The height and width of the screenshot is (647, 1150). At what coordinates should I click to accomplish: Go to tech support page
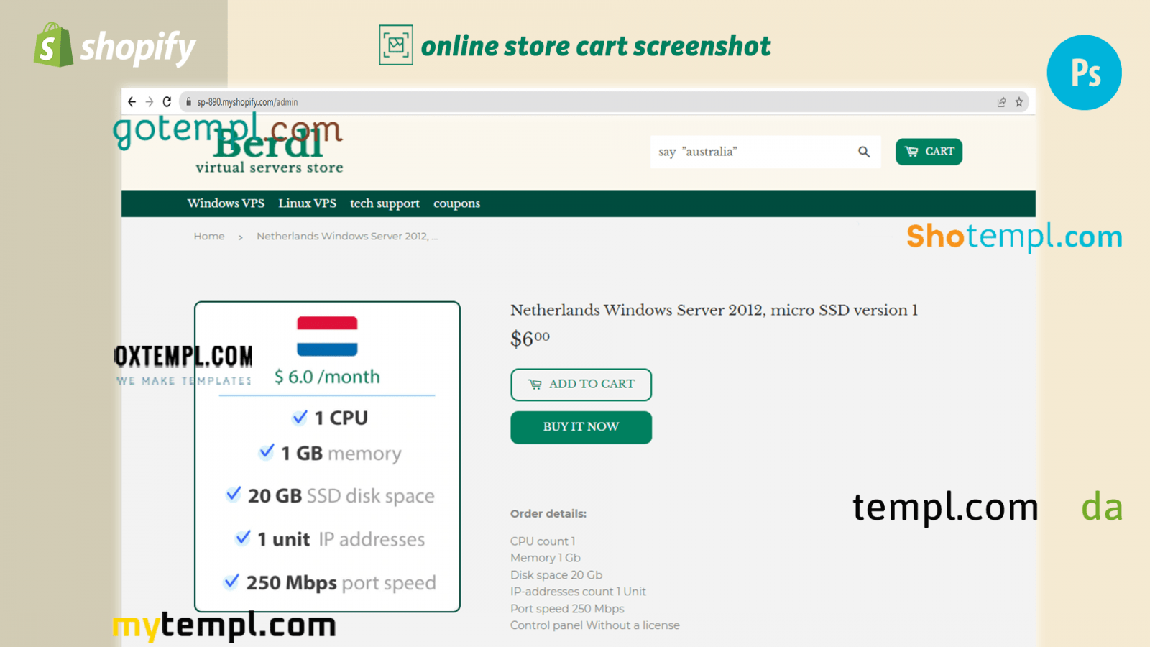pyautogui.click(x=385, y=203)
